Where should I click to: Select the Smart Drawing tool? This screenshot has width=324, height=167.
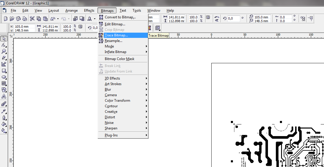coord(4,64)
